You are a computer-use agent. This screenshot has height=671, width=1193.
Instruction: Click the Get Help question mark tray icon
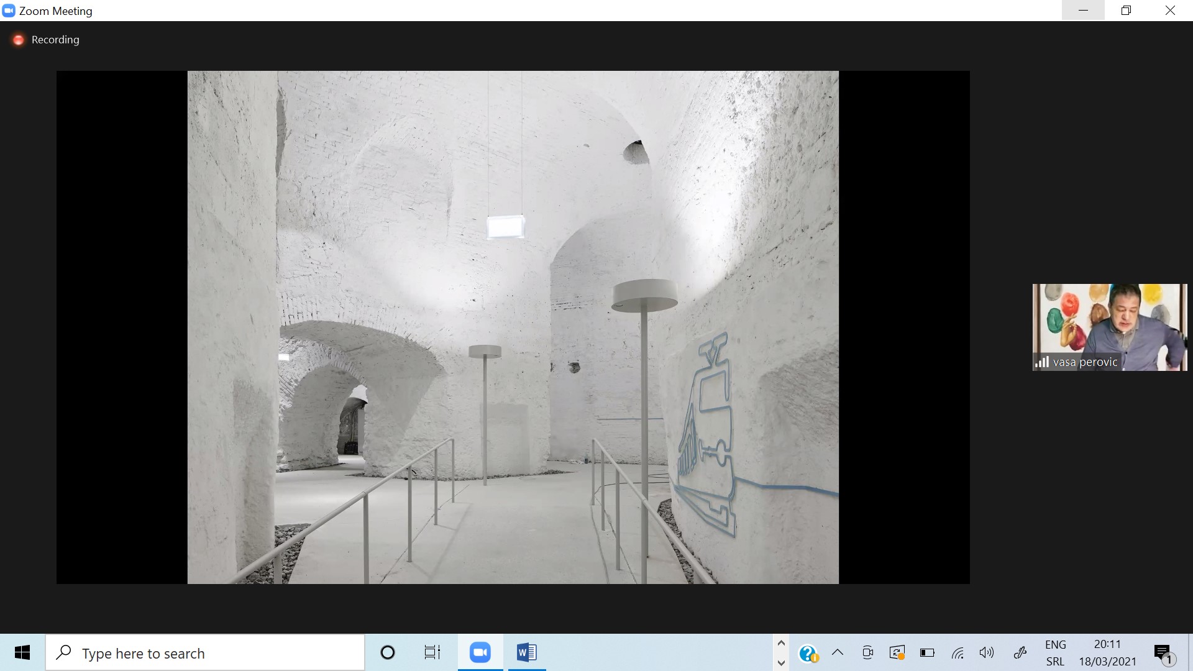pyautogui.click(x=808, y=653)
